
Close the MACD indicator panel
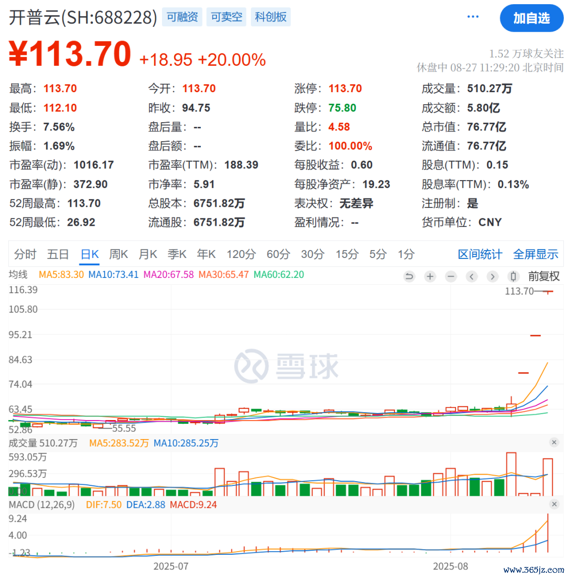click(554, 504)
